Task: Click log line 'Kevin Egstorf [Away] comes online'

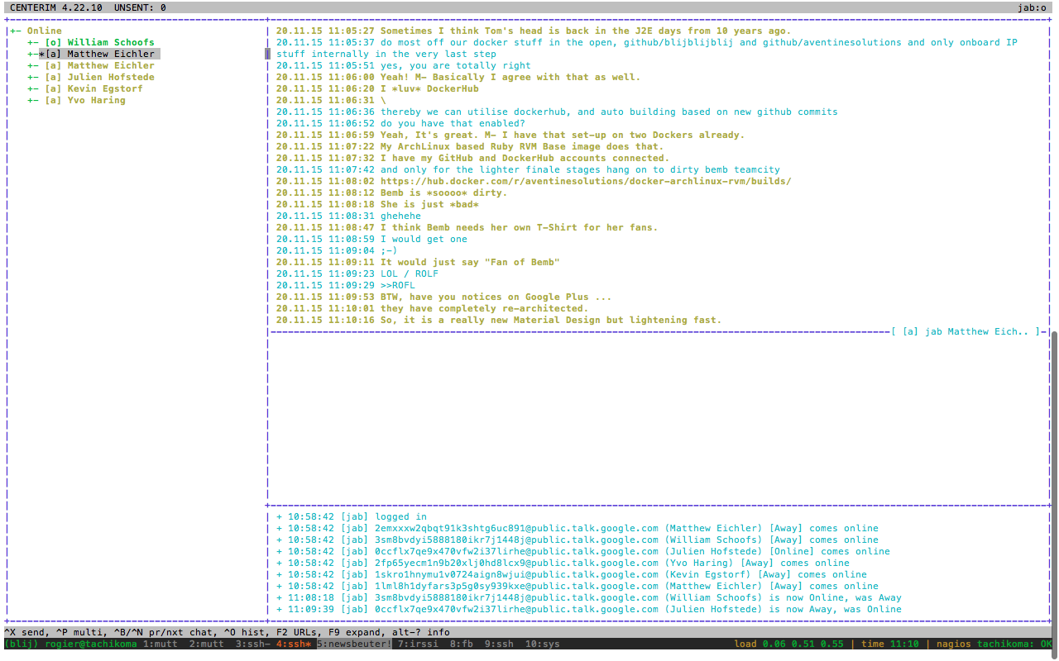Action: 572,574
